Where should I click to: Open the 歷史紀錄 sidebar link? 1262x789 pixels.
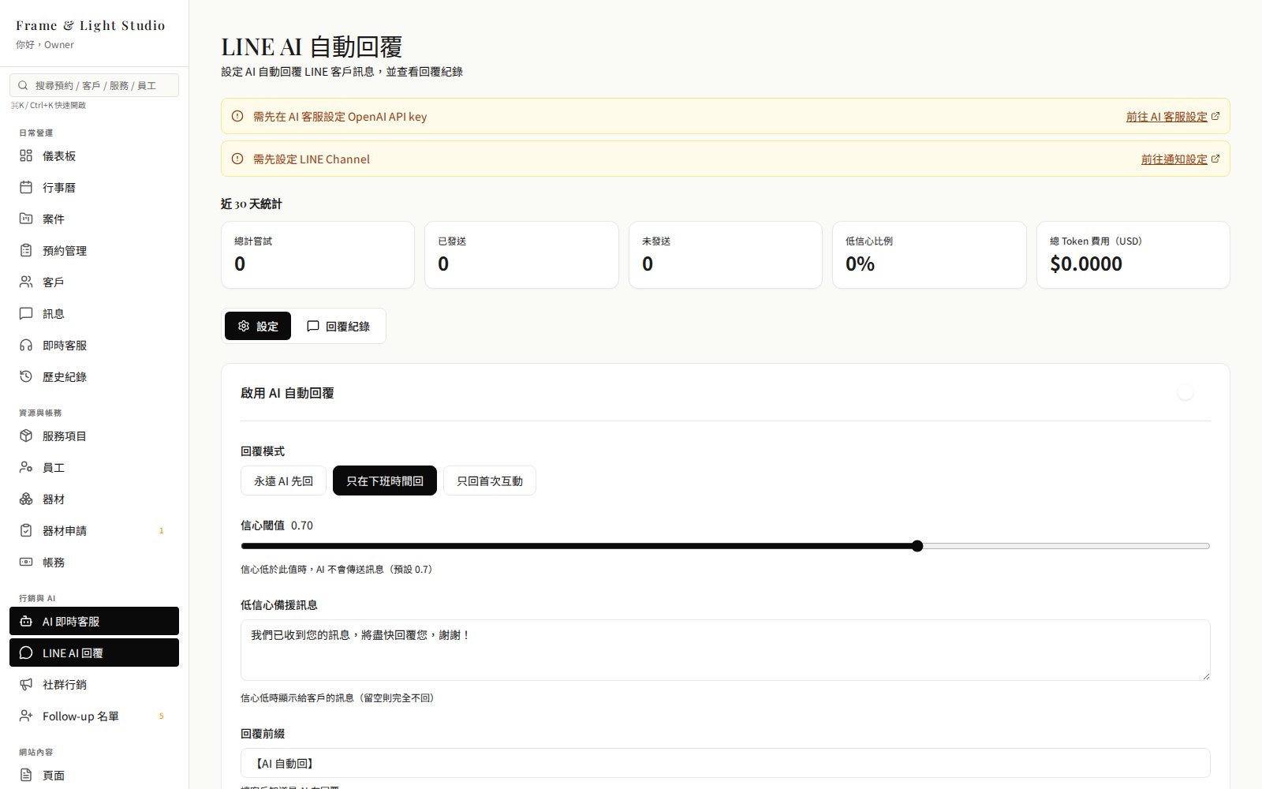click(94, 376)
